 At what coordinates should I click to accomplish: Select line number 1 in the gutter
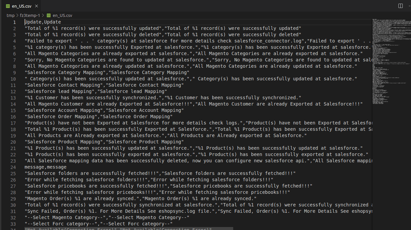coord(14,22)
